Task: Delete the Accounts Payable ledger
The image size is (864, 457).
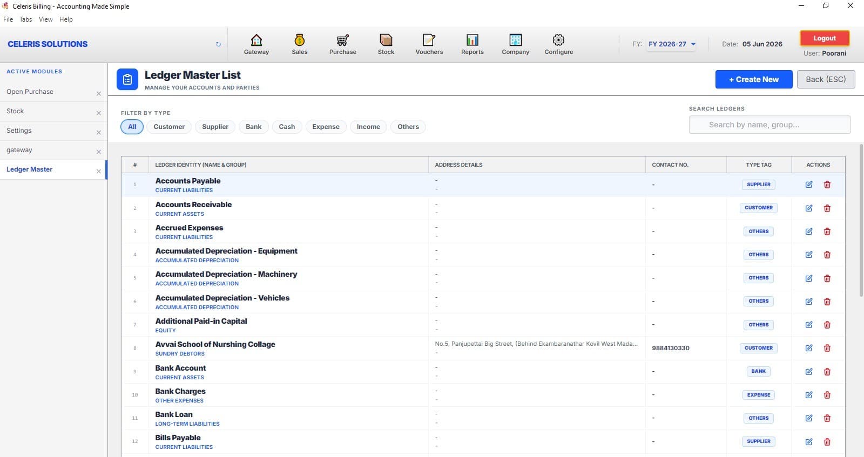Action: (x=827, y=185)
